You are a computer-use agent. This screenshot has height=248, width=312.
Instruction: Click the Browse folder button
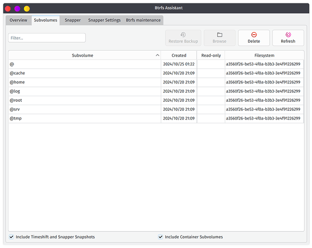(220, 38)
